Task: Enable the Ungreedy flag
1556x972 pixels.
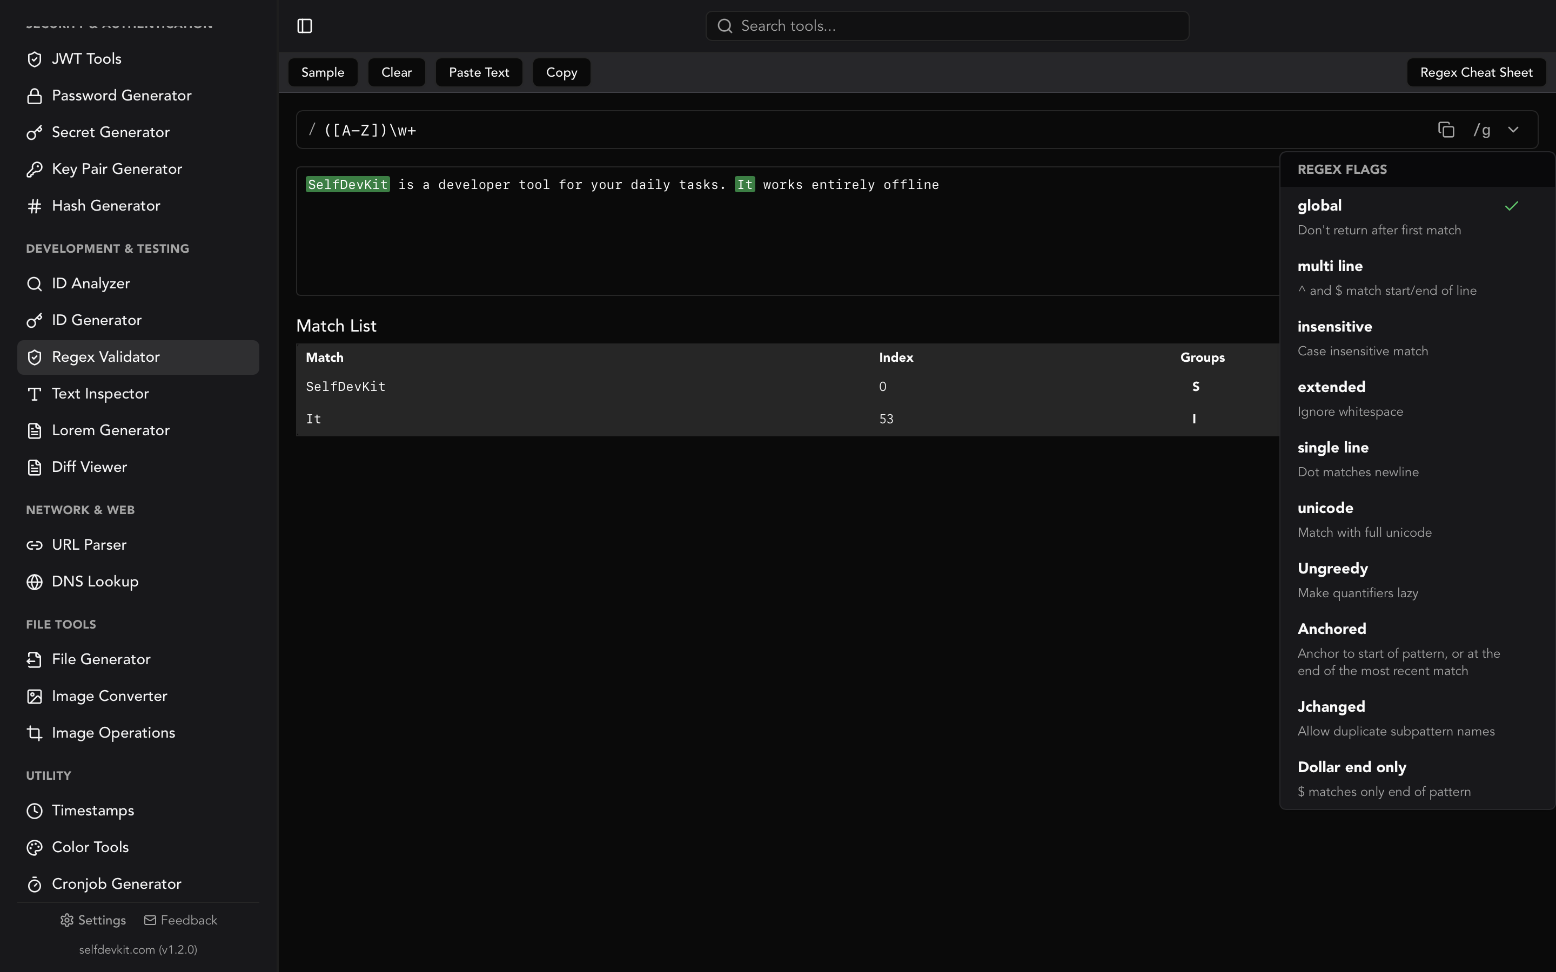Action: coord(1417,580)
